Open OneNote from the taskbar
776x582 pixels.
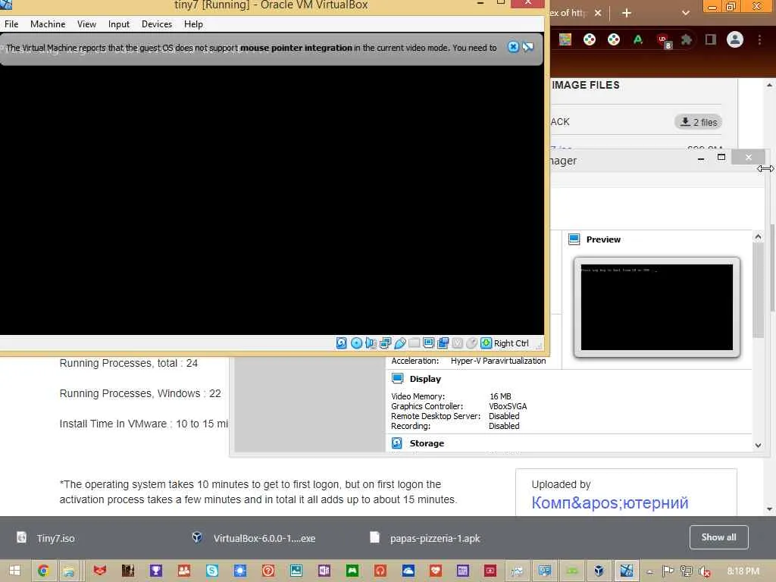click(324, 571)
